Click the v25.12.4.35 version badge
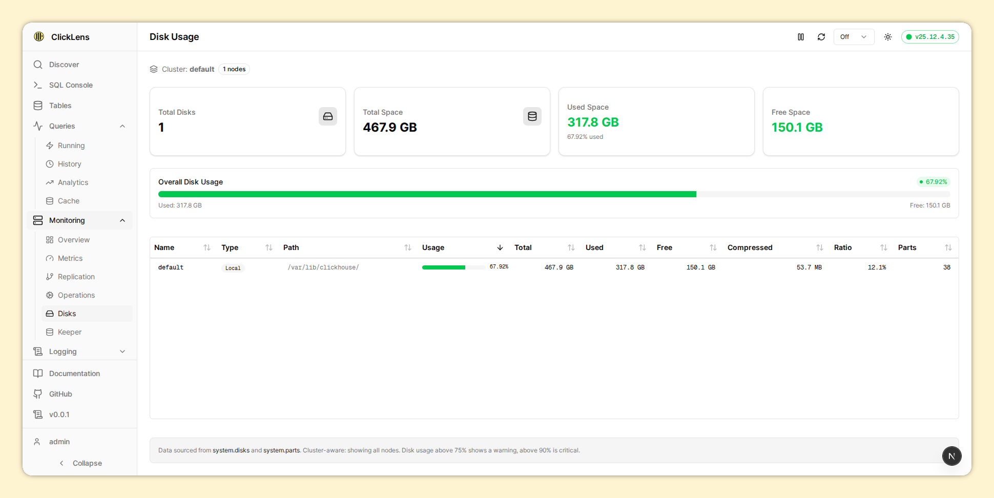Image resolution: width=994 pixels, height=498 pixels. click(x=930, y=37)
